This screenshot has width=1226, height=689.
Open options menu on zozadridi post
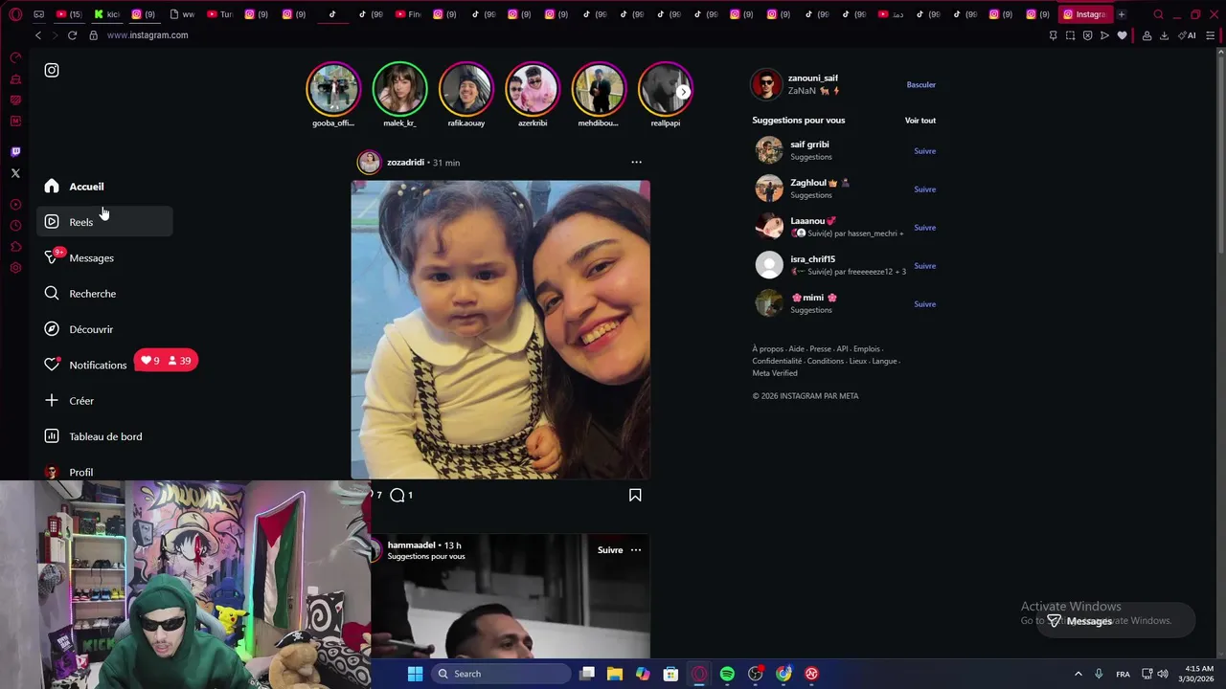636,163
